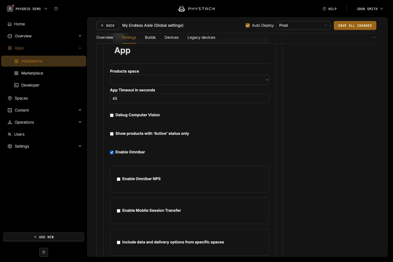Expand the Operations section chevron
Screen dimensions: 393x262
point(80,122)
